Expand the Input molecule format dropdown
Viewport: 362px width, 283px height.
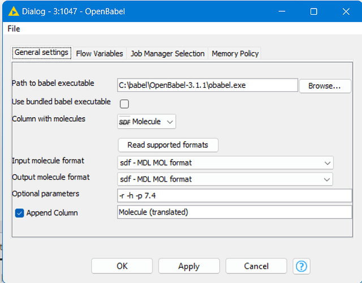point(225,163)
